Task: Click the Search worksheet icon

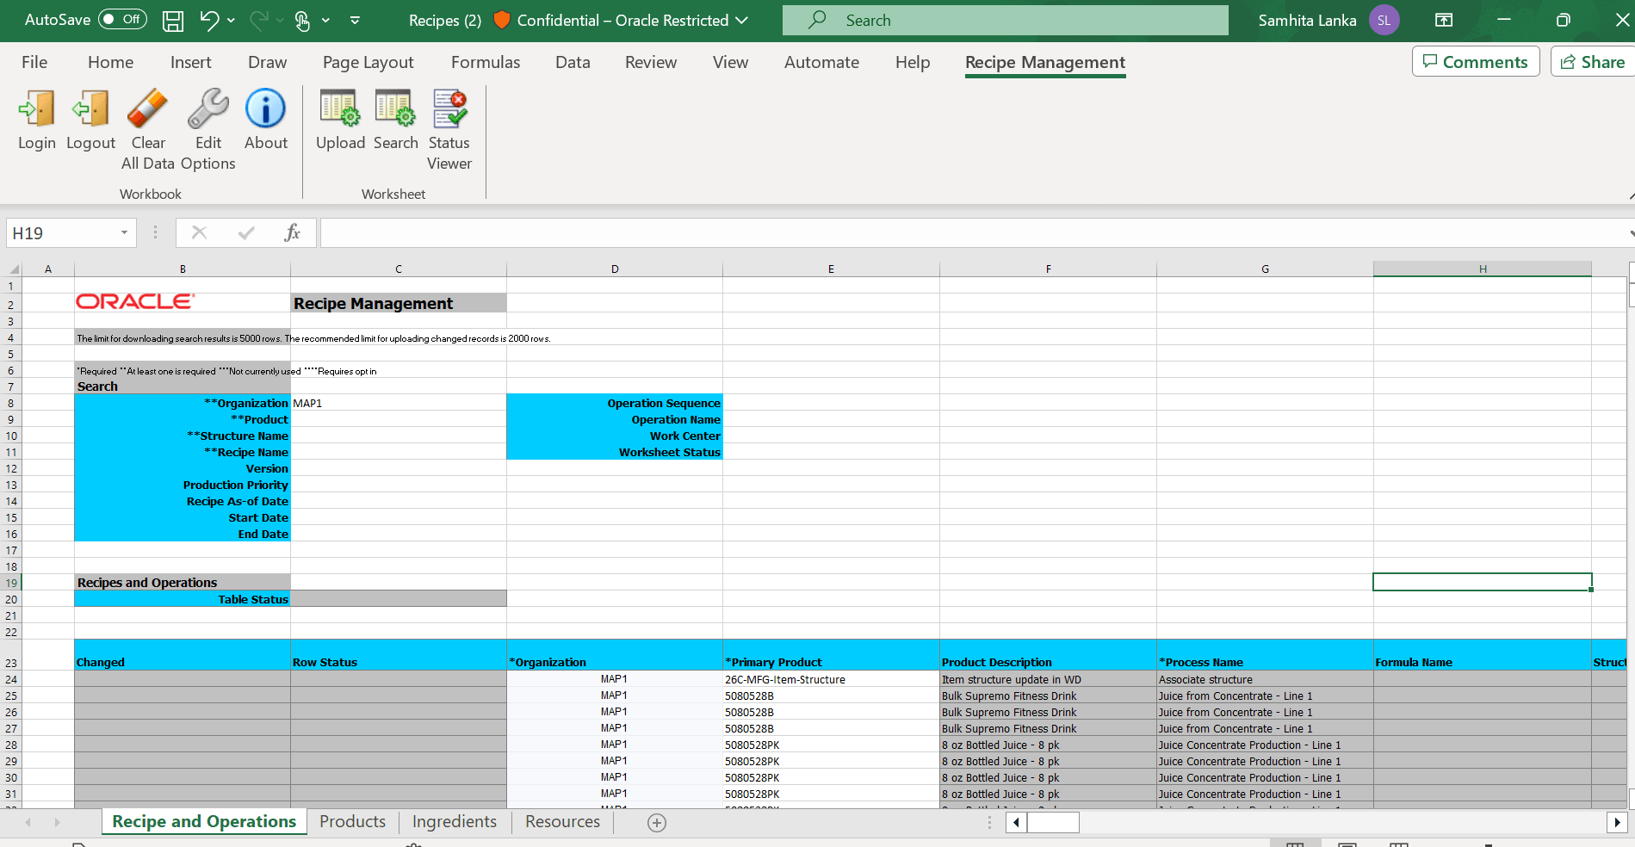Action: [395, 109]
